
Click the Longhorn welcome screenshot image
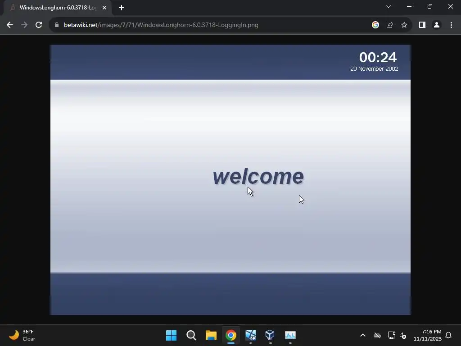(x=230, y=180)
